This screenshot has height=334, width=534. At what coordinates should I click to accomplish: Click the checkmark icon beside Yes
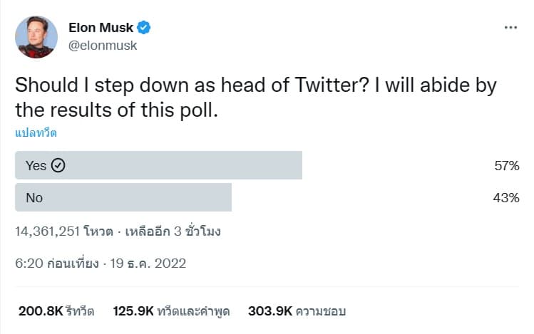(58, 165)
